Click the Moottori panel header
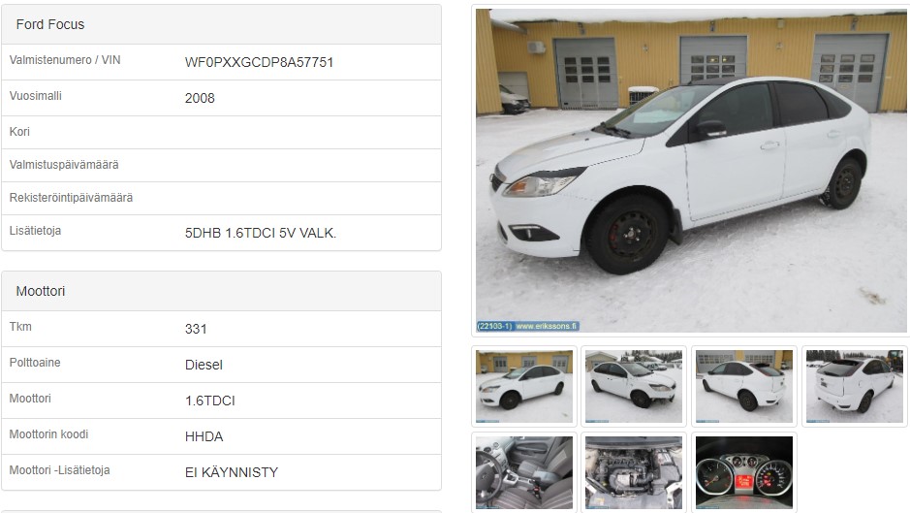The width and height of the screenshot is (910, 513). click(x=221, y=291)
